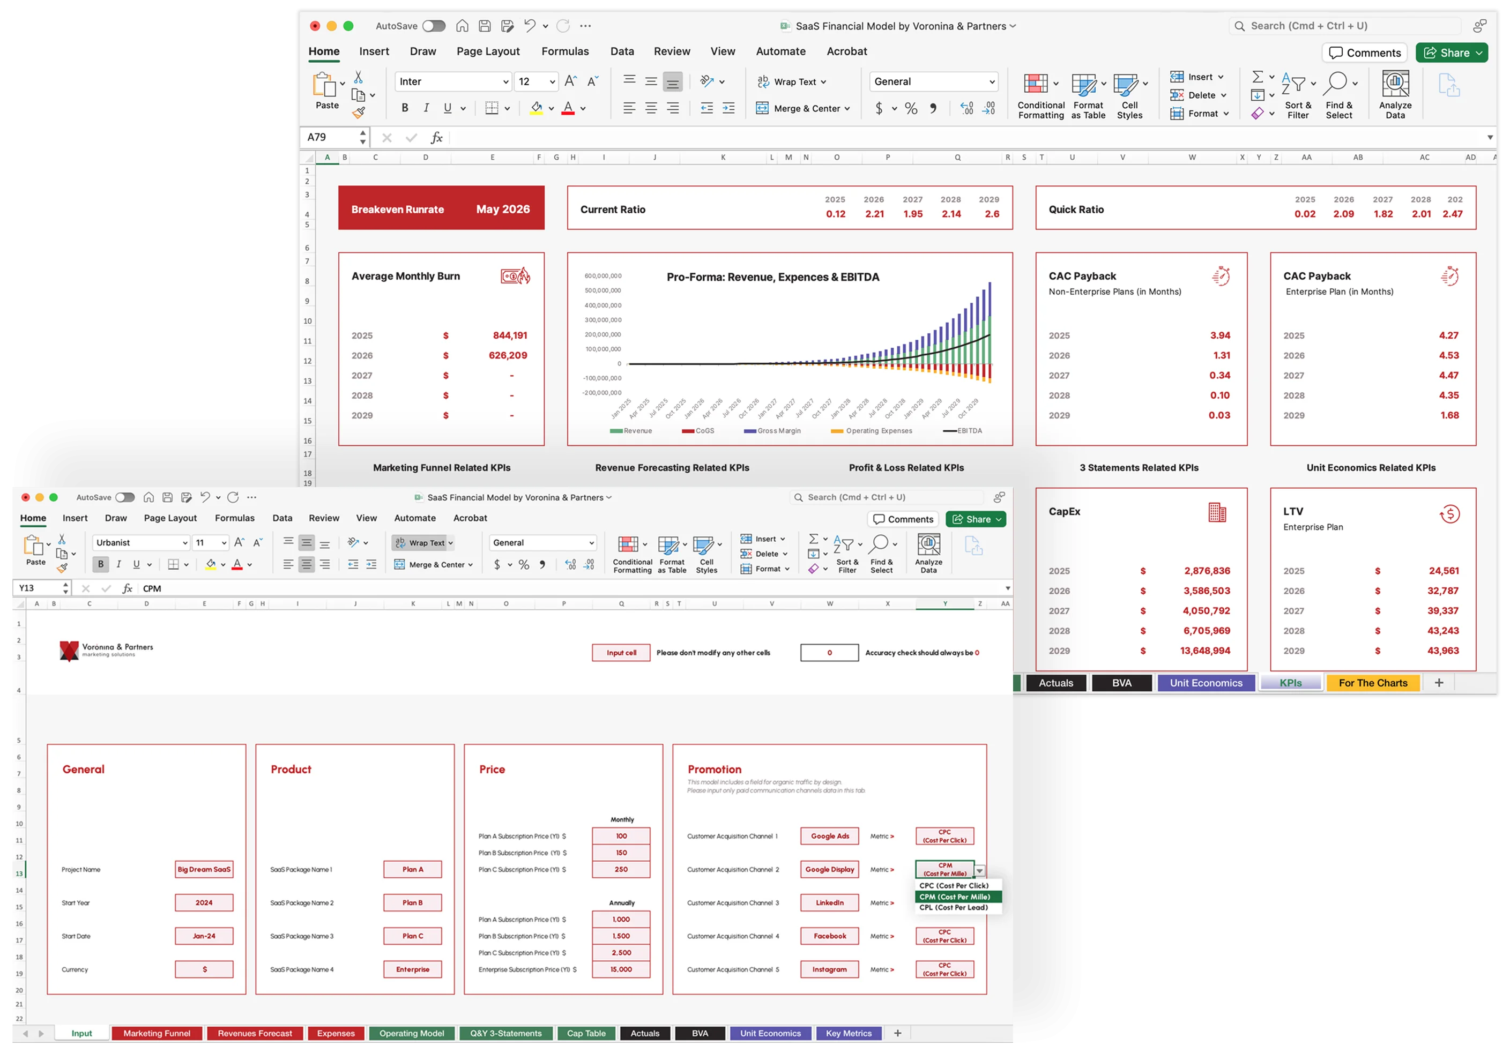Open the Inter font name dropdown
Viewport: 1510px width, 1053px height.
[x=505, y=82]
